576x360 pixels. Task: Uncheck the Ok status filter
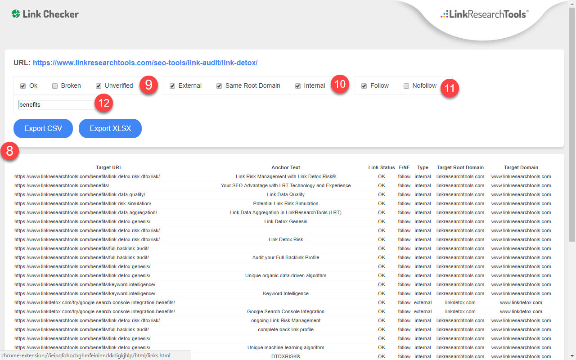coord(22,85)
